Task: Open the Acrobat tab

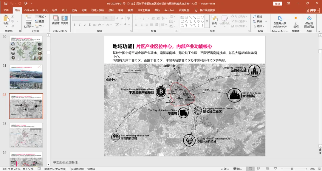Action: pos(169,10)
